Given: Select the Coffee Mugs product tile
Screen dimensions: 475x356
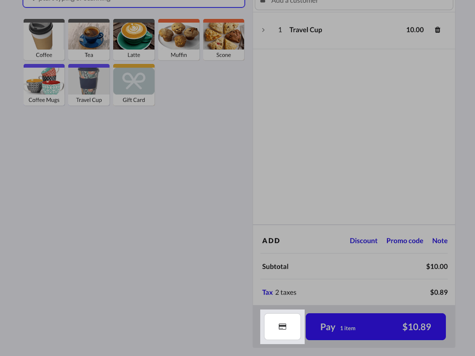Looking at the screenshot, I should coord(44,85).
